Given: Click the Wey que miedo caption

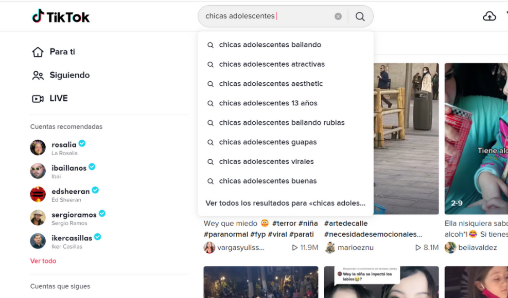Looking at the screenshot, I should click(231, 223).
